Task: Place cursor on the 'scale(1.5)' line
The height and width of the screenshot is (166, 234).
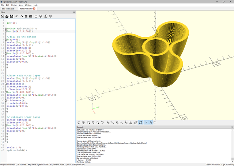Action: click(x=14, y=147)
